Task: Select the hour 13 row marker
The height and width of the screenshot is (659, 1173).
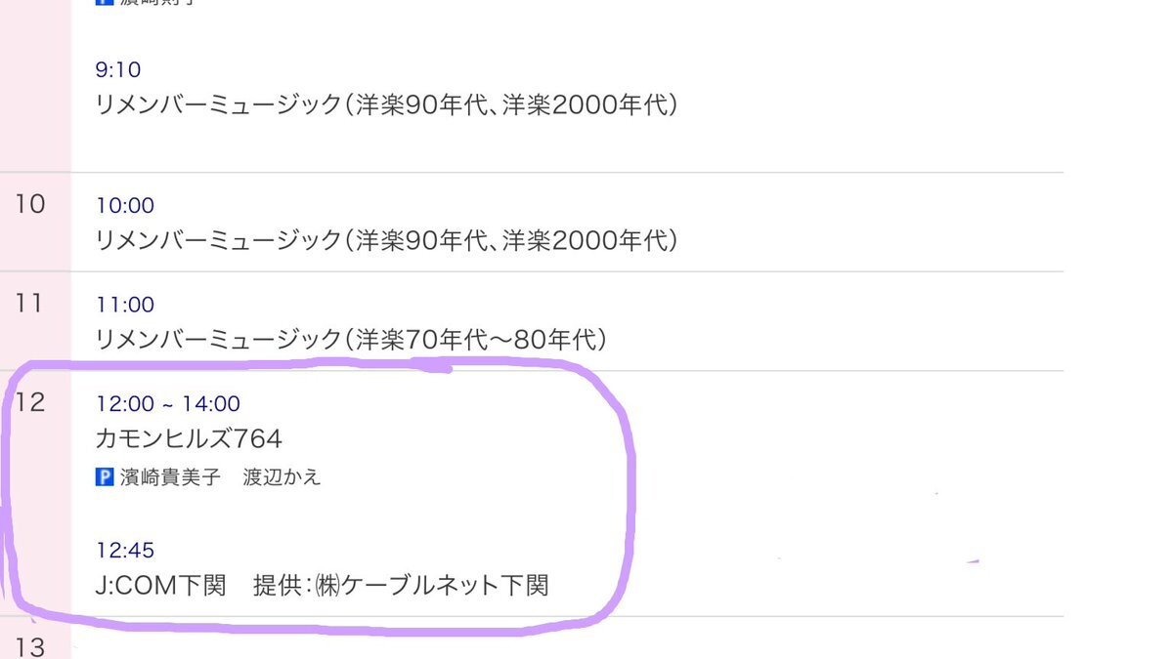Action: coord(30,646)
